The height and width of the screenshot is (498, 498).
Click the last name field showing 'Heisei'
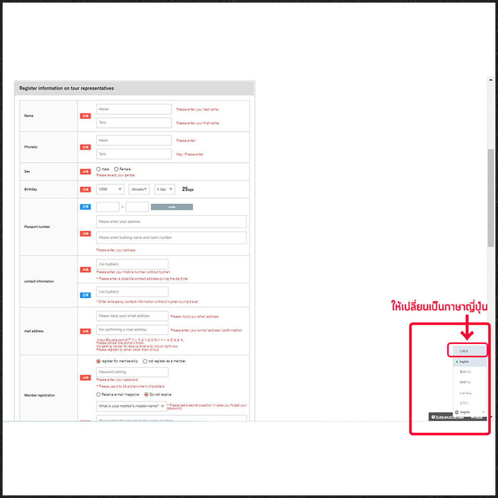pyautogui.click(x=134, y=109)
